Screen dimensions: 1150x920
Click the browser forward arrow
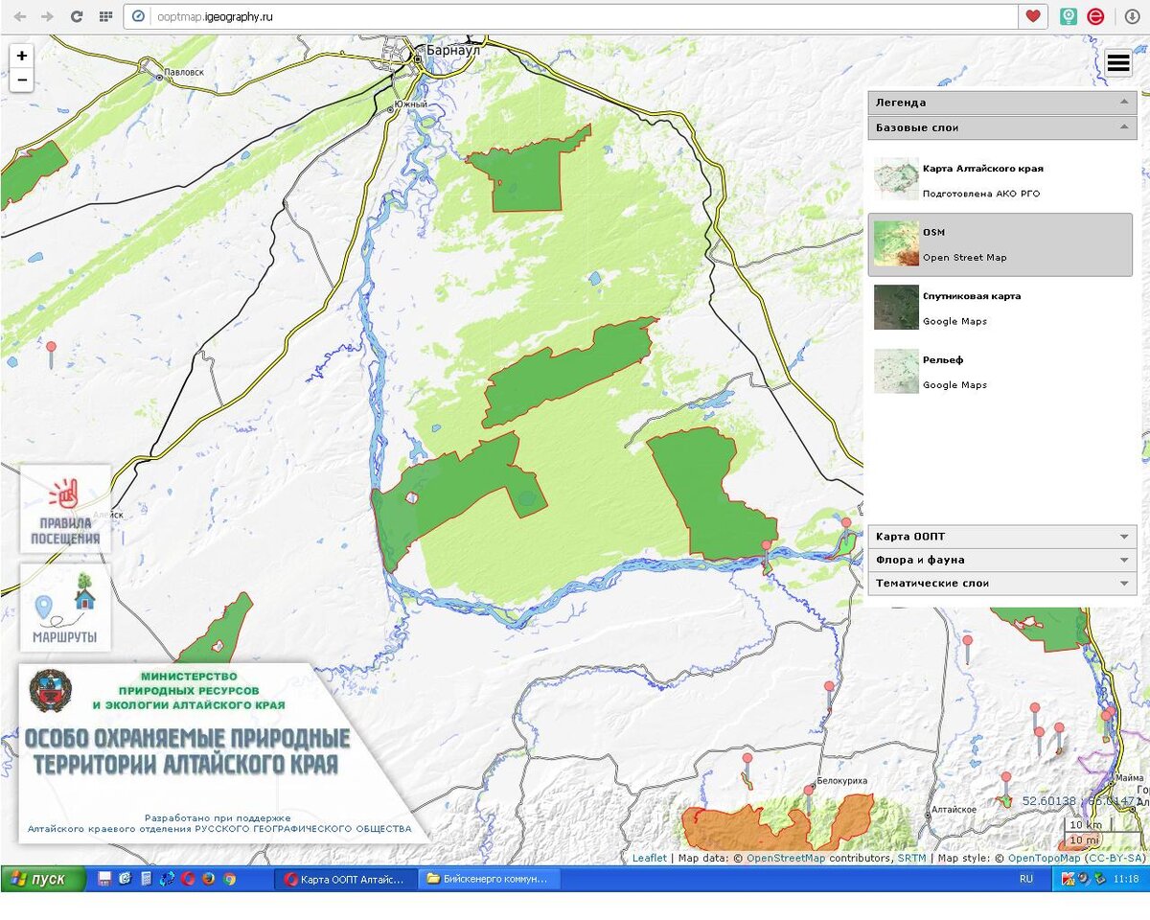48,16
